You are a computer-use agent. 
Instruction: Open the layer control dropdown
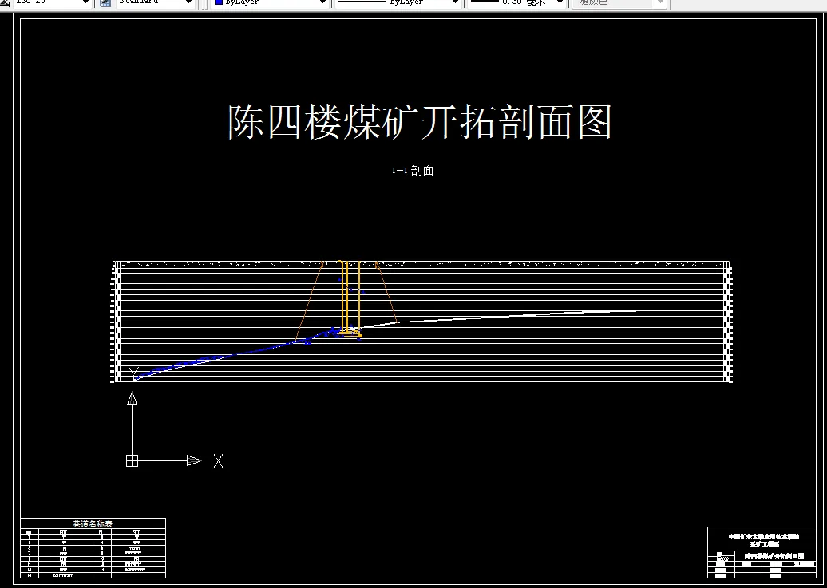[85, 3]
